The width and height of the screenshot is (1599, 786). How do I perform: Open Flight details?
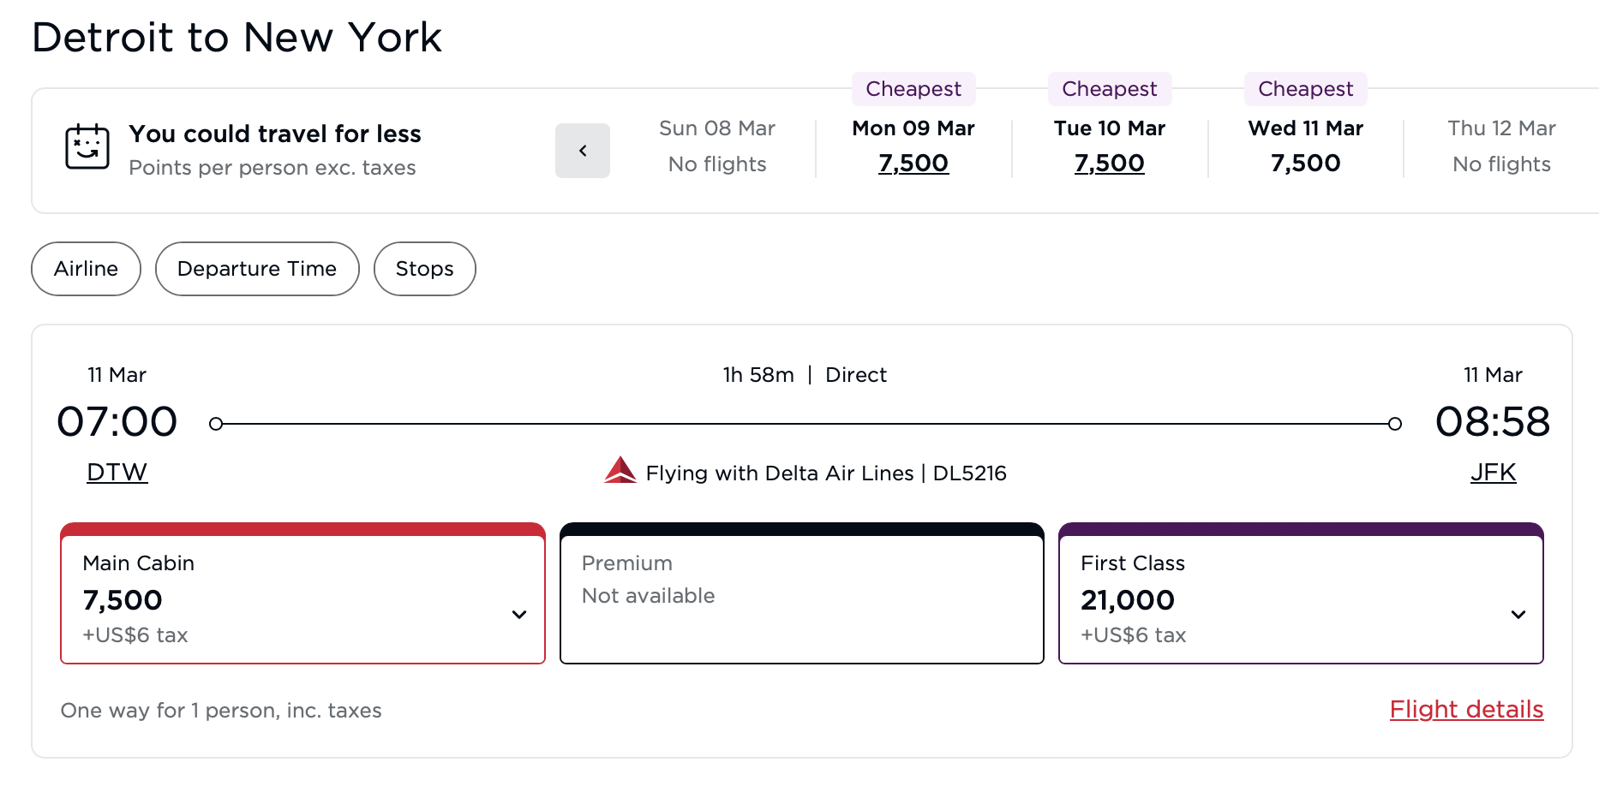click(1465, 709)
